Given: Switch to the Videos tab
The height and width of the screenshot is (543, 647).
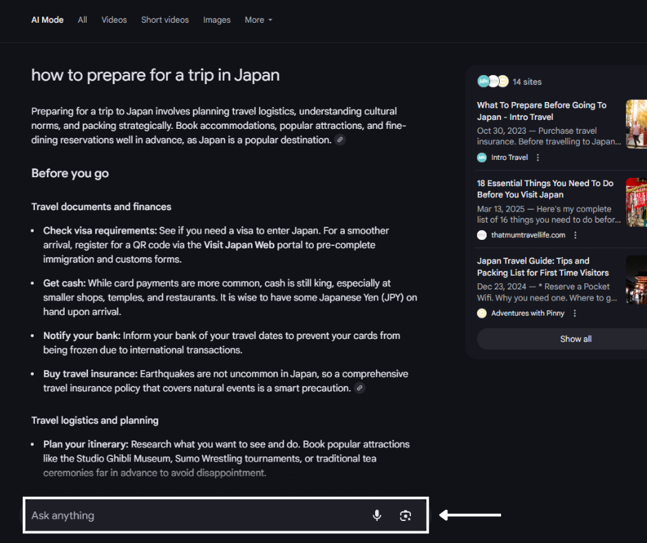Looking at the screenshot, I should tap(114, 20).
